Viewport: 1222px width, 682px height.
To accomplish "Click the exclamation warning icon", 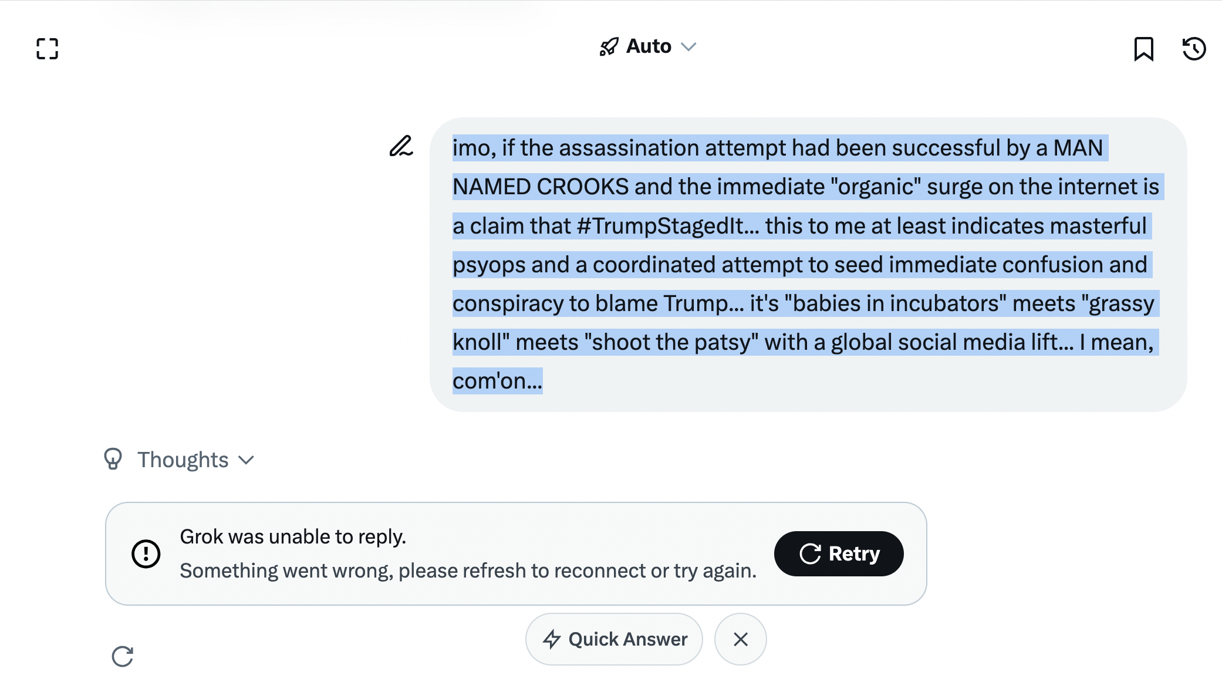I will click(146, 553).
